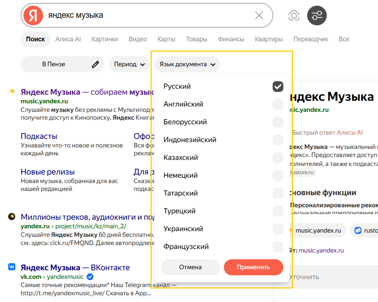Click the Татарский language label
The height and width of the screenshot is (302, 378).
click(x=180, y=193)
